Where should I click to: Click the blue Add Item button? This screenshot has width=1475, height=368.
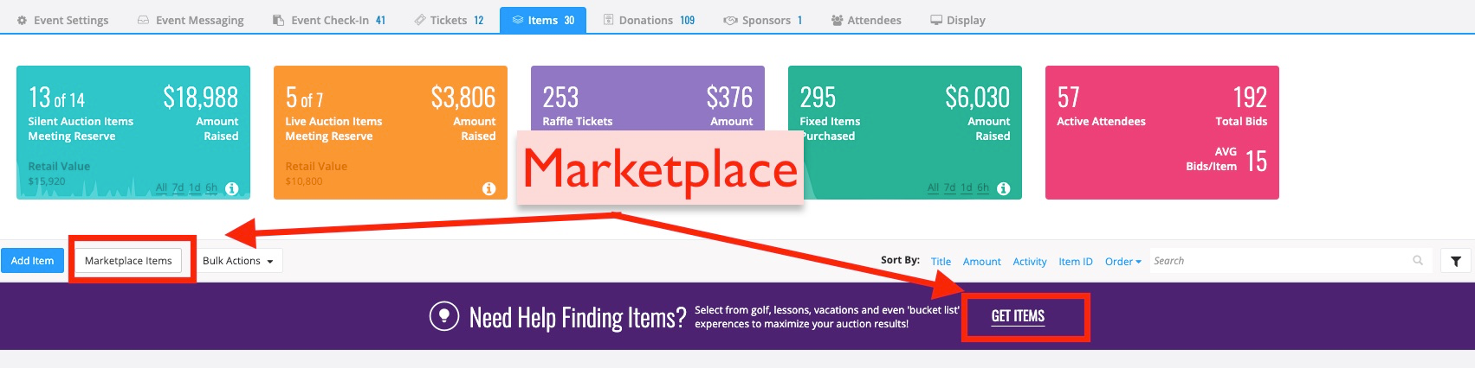click(x=32, y=261)
